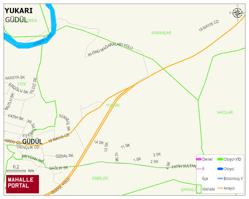Screen dimensions: 249x199
Task: Click the ÖZDAL SK street label
Action: click(x=65, y=156)
